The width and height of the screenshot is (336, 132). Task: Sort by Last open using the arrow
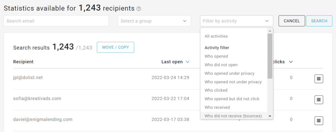(187, 62)
